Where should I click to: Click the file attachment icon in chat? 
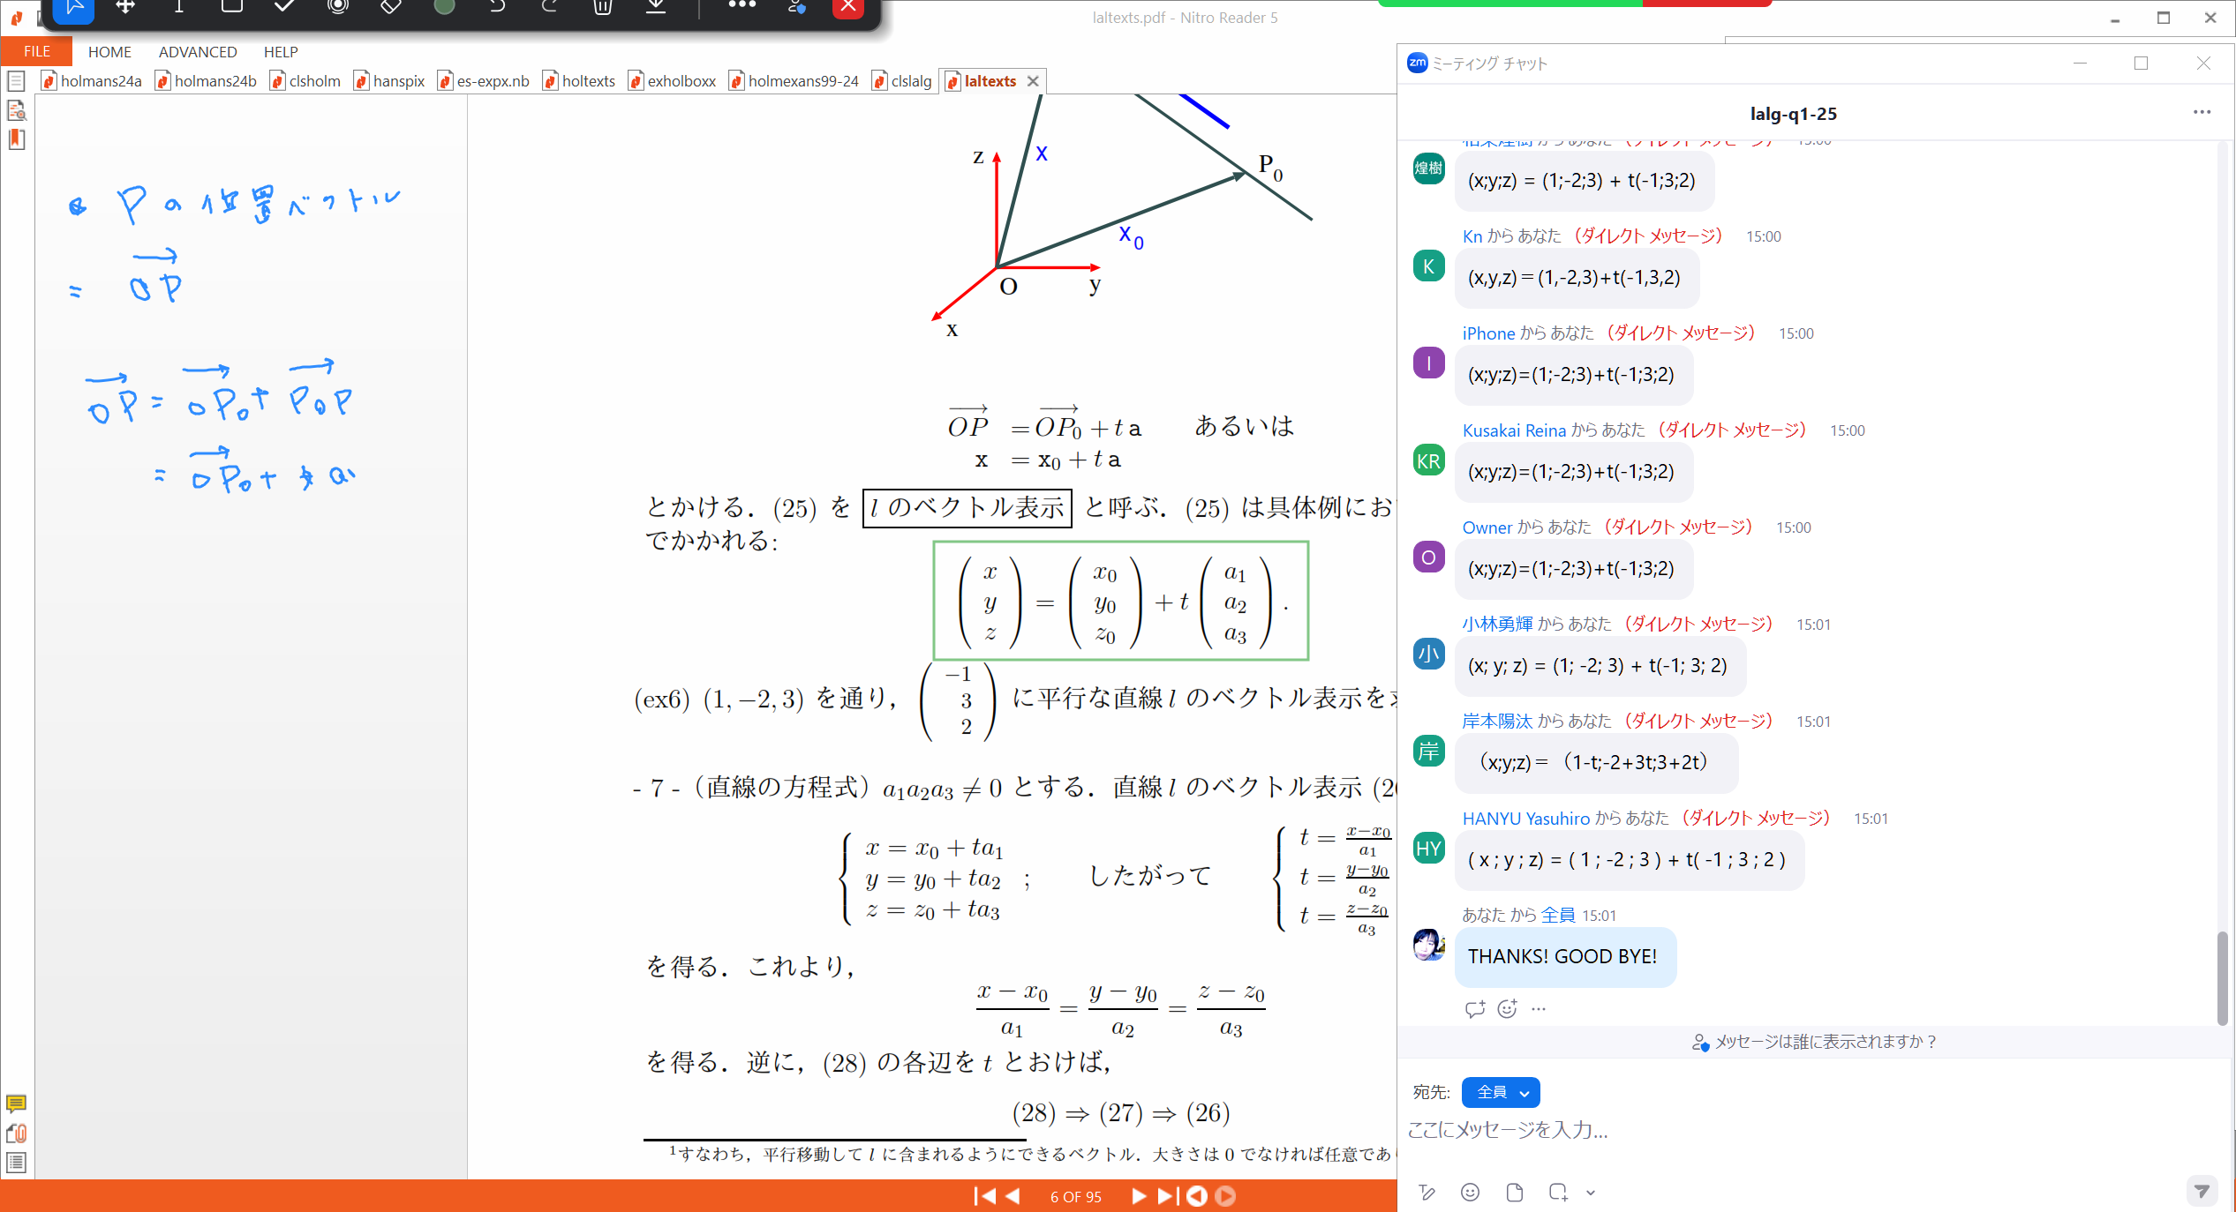(1514, 1193)
